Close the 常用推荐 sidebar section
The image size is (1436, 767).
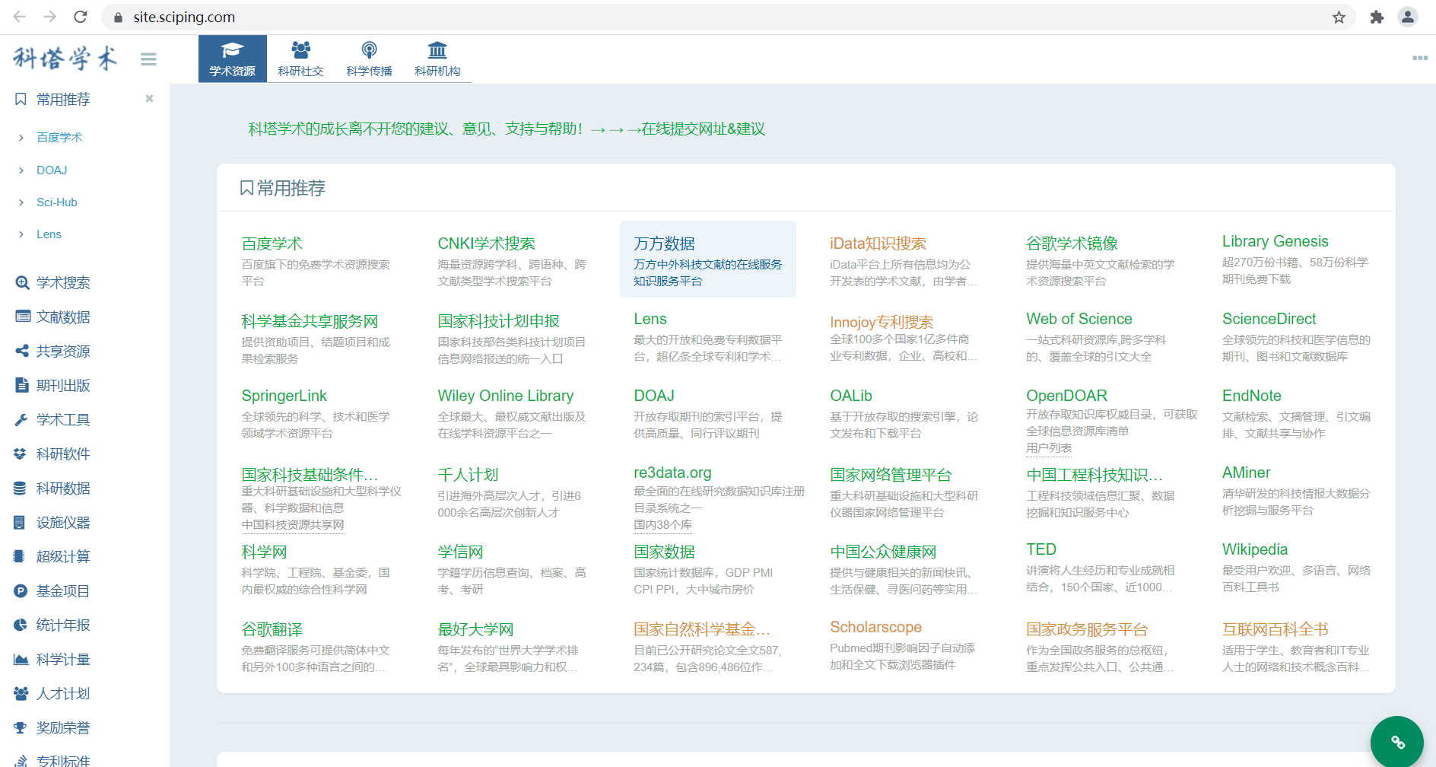(x=149, y=98)
